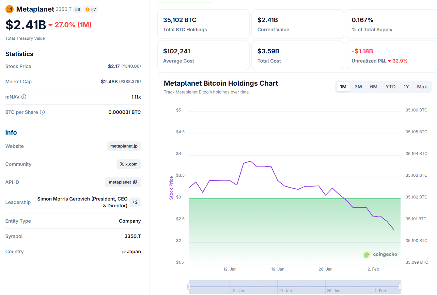The width and height of the screenshot is (437, 295).
Task: Click the info icon next to mNAV
Action: coord(24,97)
